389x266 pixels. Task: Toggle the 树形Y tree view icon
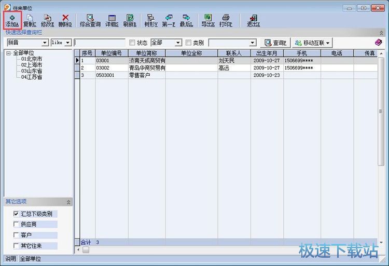[151, 21]
